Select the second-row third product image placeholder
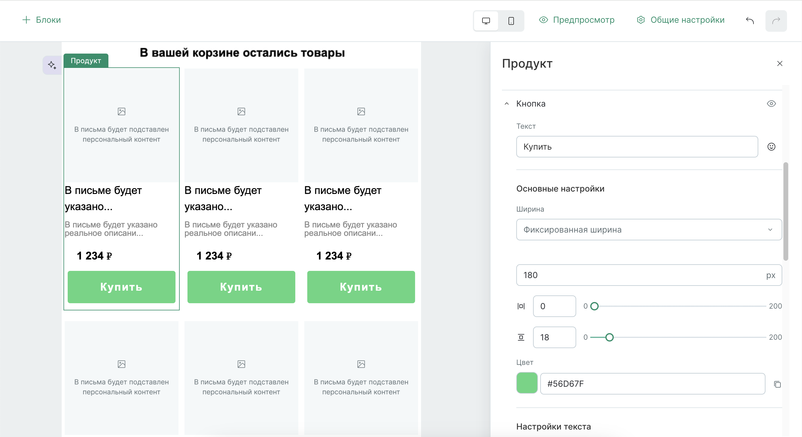This screenshot has width=802, height=437. pyautogui.click(x=361, y=378)
